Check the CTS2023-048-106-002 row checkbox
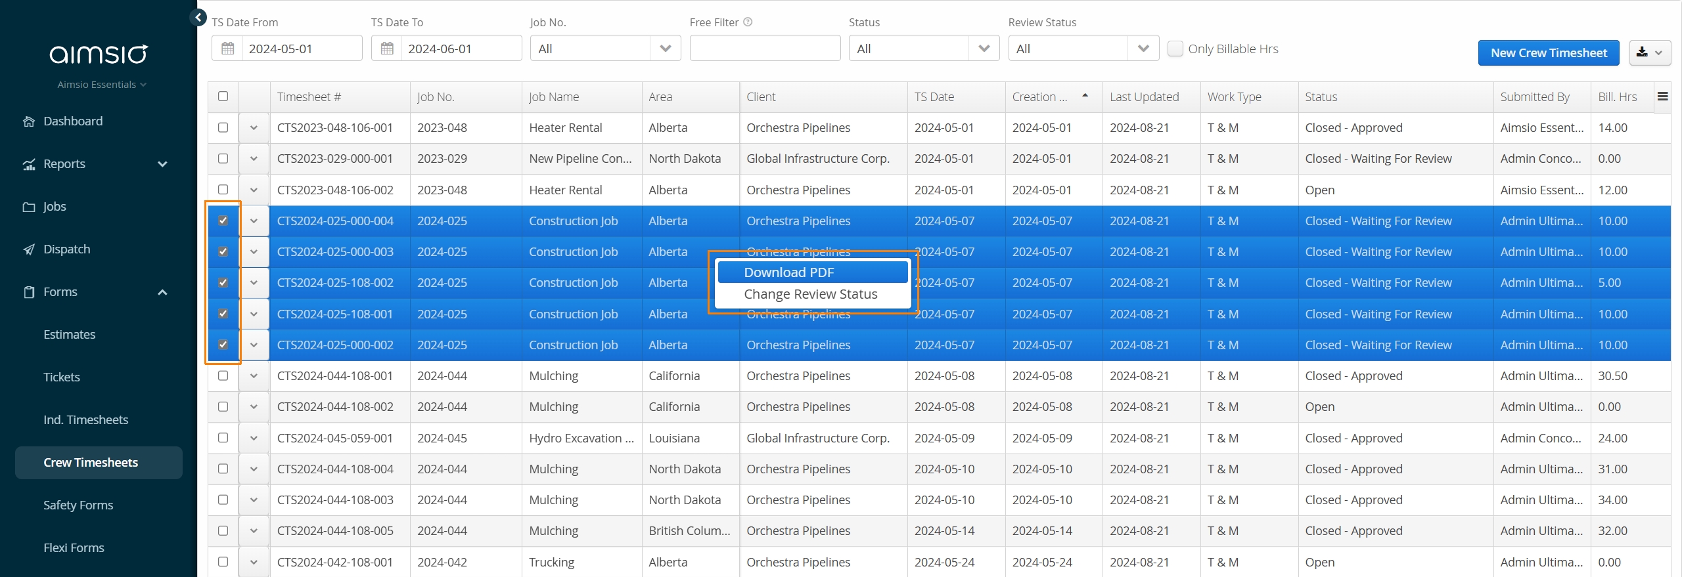This screenshot has width=1682, height=577. tap(223, 190)
